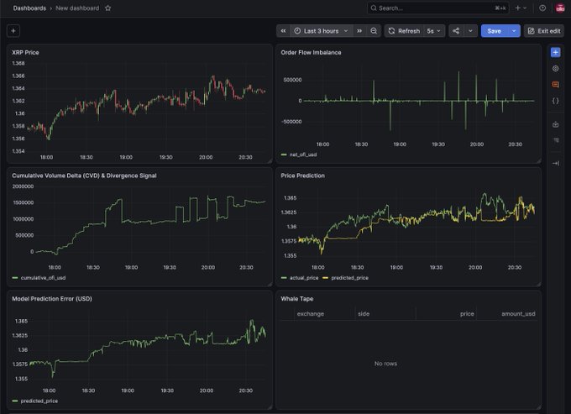Open XRP Price panel title menu
This screenshot has height=414, width=571.
tap(25, 52)
